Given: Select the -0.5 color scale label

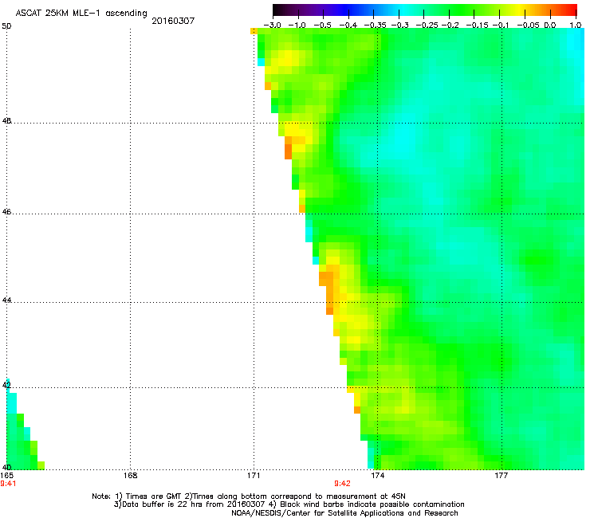Looking at the screenshot, I should [x=322, y=26].
